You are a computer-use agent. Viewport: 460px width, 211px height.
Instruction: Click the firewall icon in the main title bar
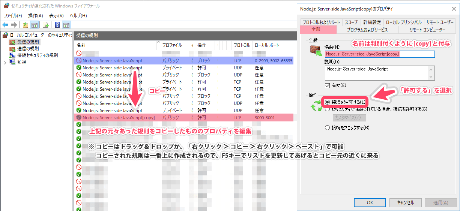[x=6, y=6]
